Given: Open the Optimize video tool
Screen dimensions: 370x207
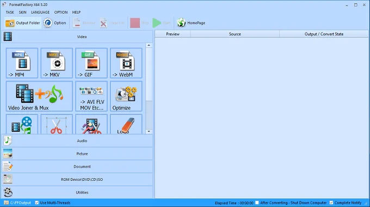Looking at the screenshot, I should [x=126, y=96].
